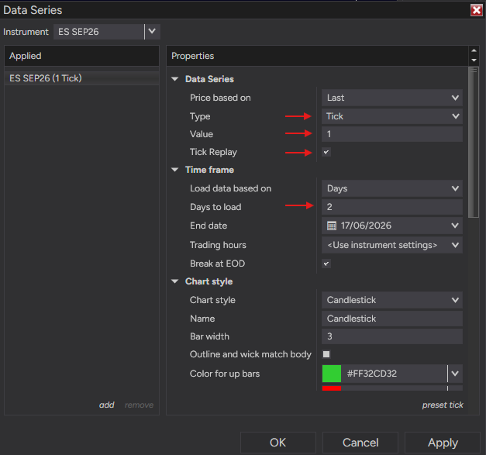Image resolution: width=486 pixels, height=455 pixels.
Task: Toggle the Break at EOD checkbox
Action: click(x=326, y=264)
